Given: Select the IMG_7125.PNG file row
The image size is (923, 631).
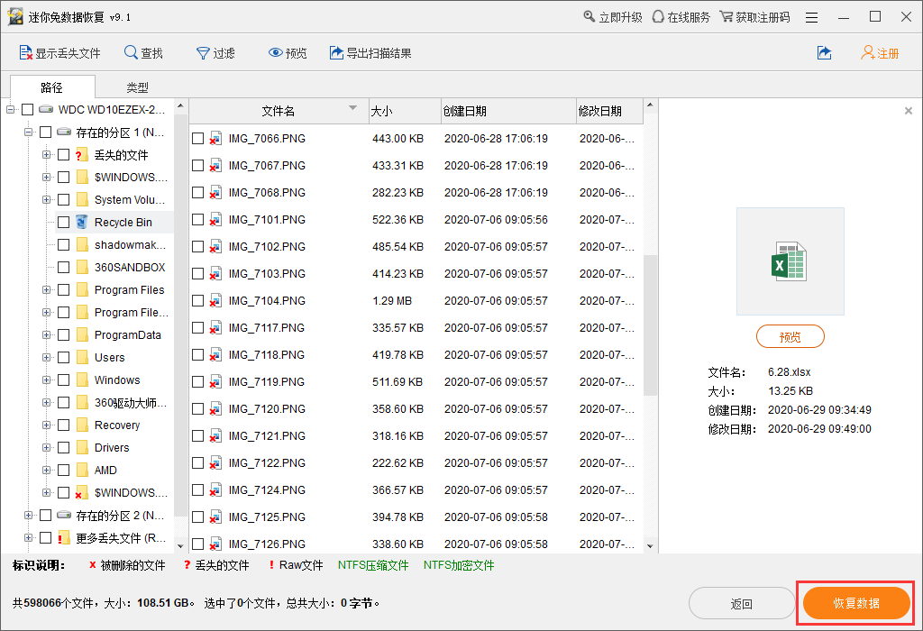Looking at the screenshot, I should (416, 517).
